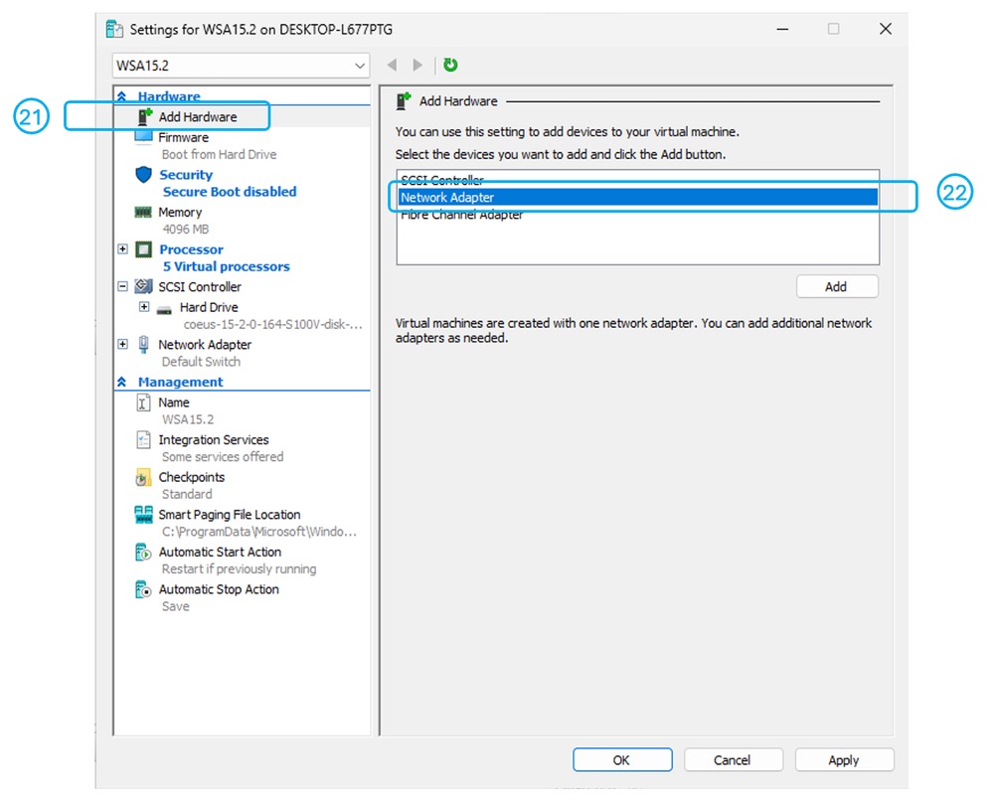Image resolution: width=993 pixels, height=802 pixels.
Task: Click the Add Hardware icon in tree
Action: click(145, 116)
